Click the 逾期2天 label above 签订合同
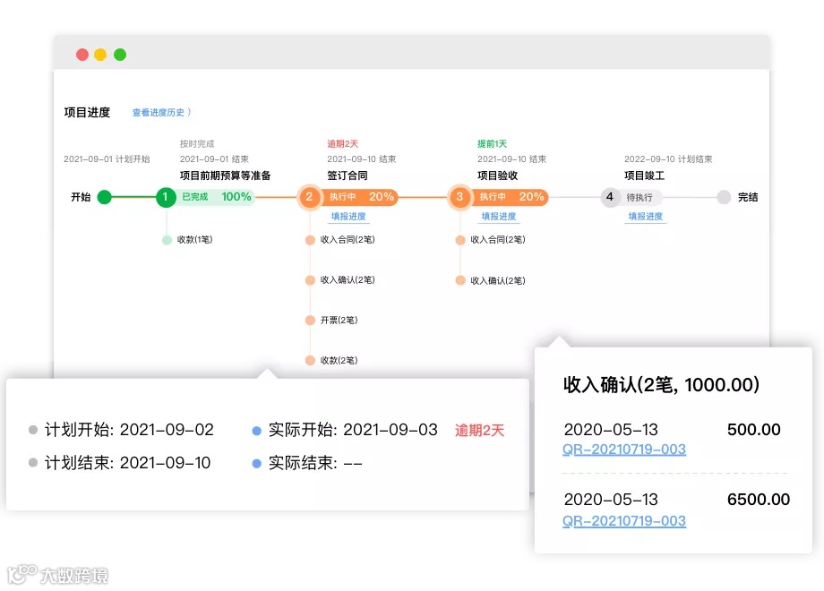Screen dimensions: 824x591 point(343,144)
